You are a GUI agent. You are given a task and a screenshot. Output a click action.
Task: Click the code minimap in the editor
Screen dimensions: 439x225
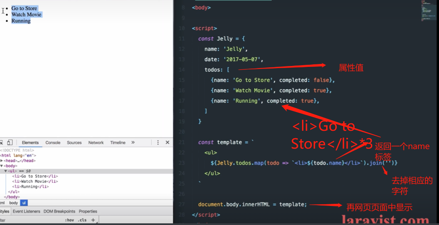[x=428, y=10]
